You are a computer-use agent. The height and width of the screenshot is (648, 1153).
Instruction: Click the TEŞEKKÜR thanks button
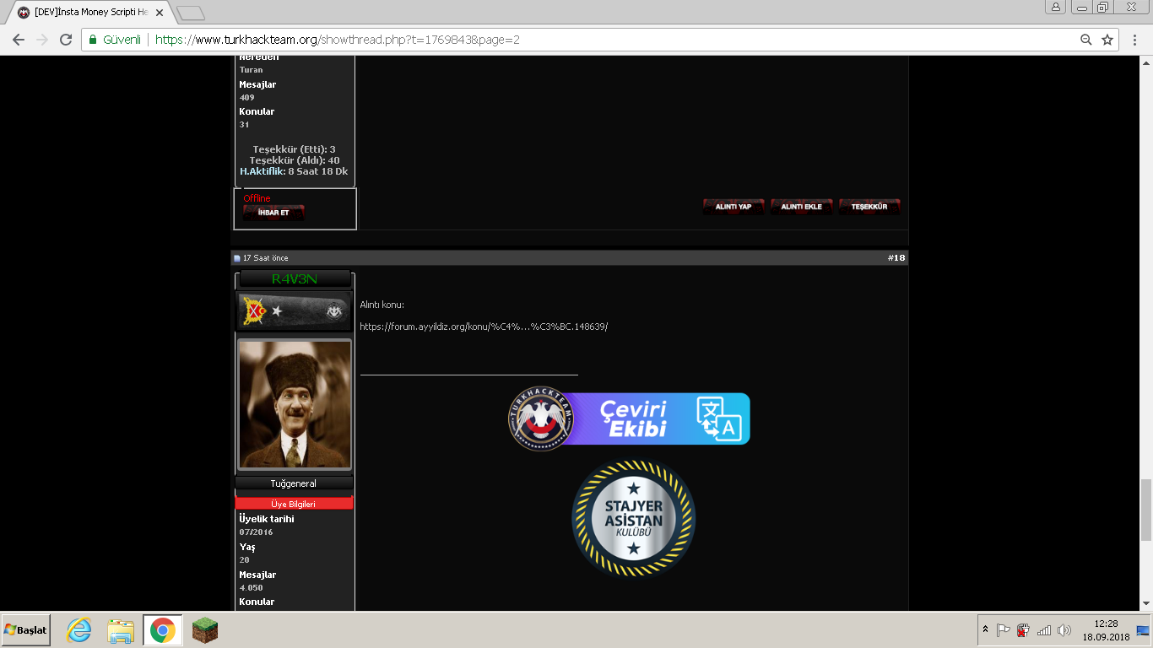(x=869, y=207)
